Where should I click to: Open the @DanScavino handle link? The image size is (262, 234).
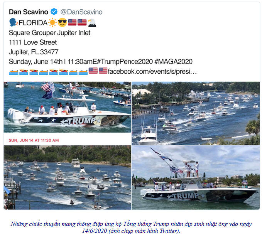(x=81, y=12)
